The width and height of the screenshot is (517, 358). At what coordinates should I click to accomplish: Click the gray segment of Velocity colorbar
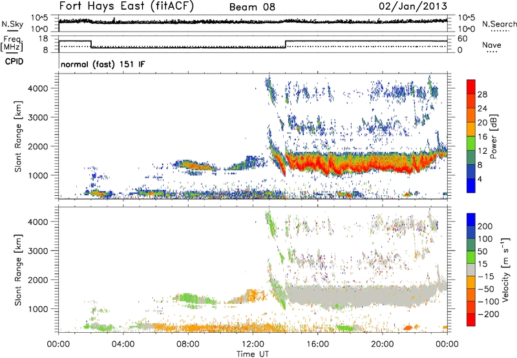(x=471, y=269)
